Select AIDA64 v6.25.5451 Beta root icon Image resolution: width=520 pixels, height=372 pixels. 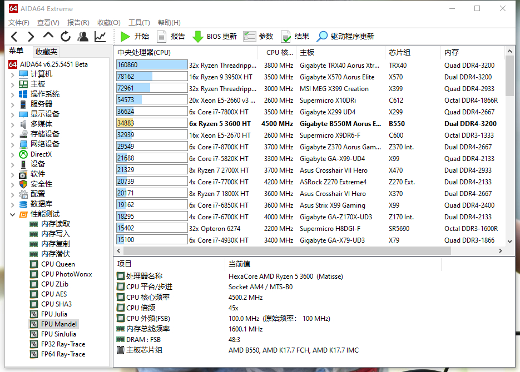(x=13, y=64)
